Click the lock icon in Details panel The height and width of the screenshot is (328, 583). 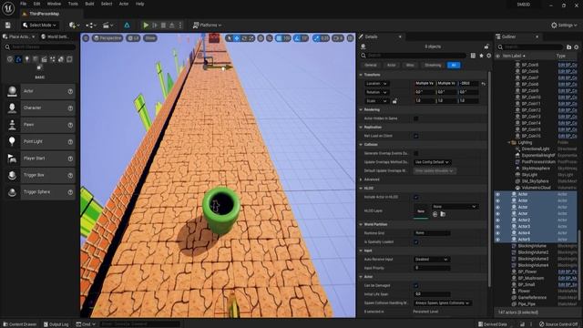[486, 46]
